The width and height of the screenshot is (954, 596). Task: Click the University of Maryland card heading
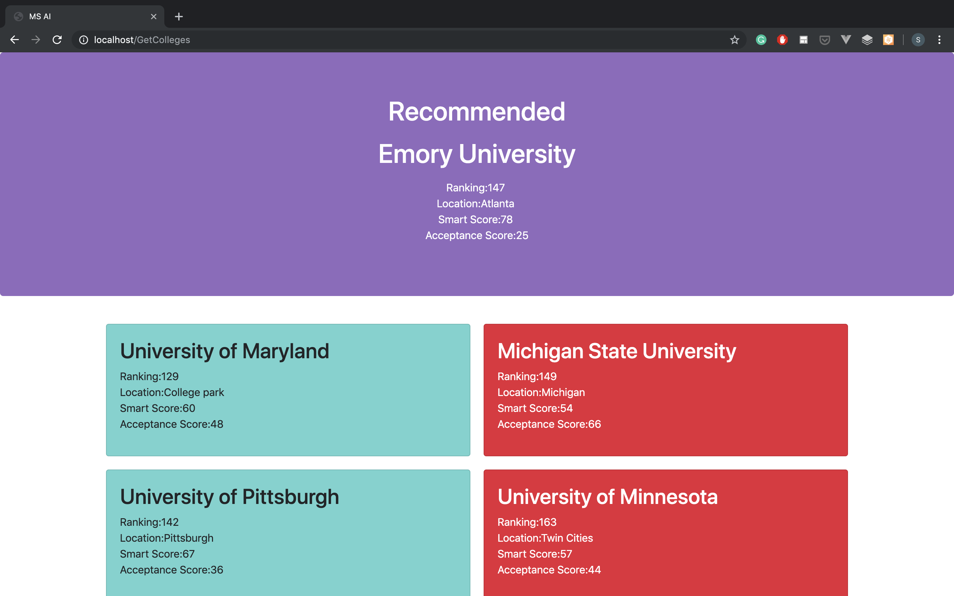coord(224,351)
